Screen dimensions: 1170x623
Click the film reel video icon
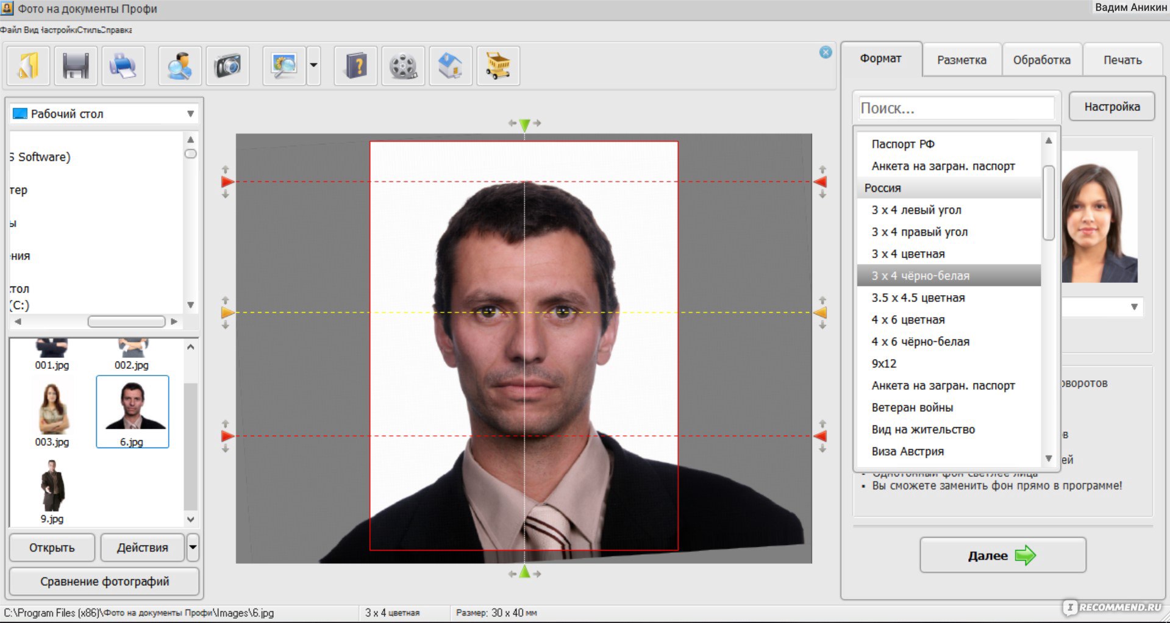(x=403, y=66)
